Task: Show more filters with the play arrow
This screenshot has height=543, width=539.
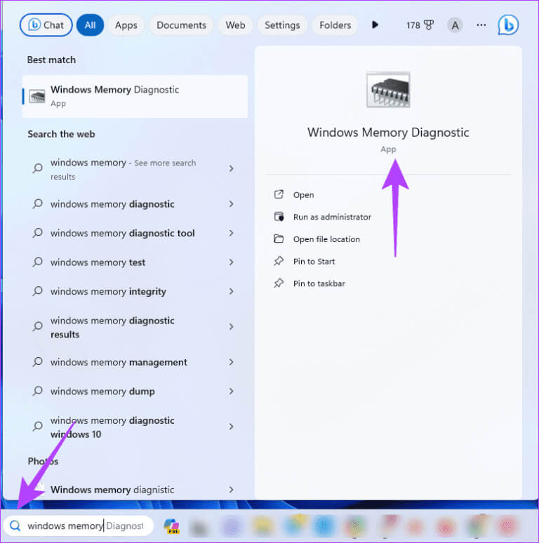Action: pos(375,25)
